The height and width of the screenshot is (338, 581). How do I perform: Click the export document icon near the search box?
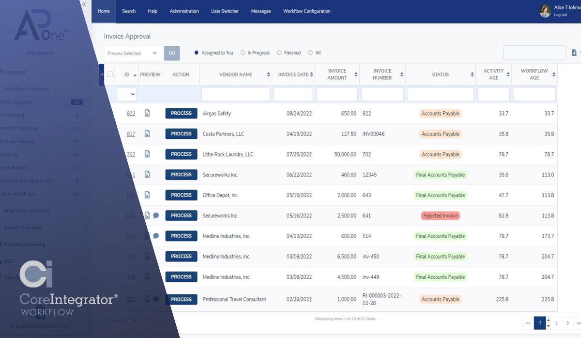coord(574,52)
